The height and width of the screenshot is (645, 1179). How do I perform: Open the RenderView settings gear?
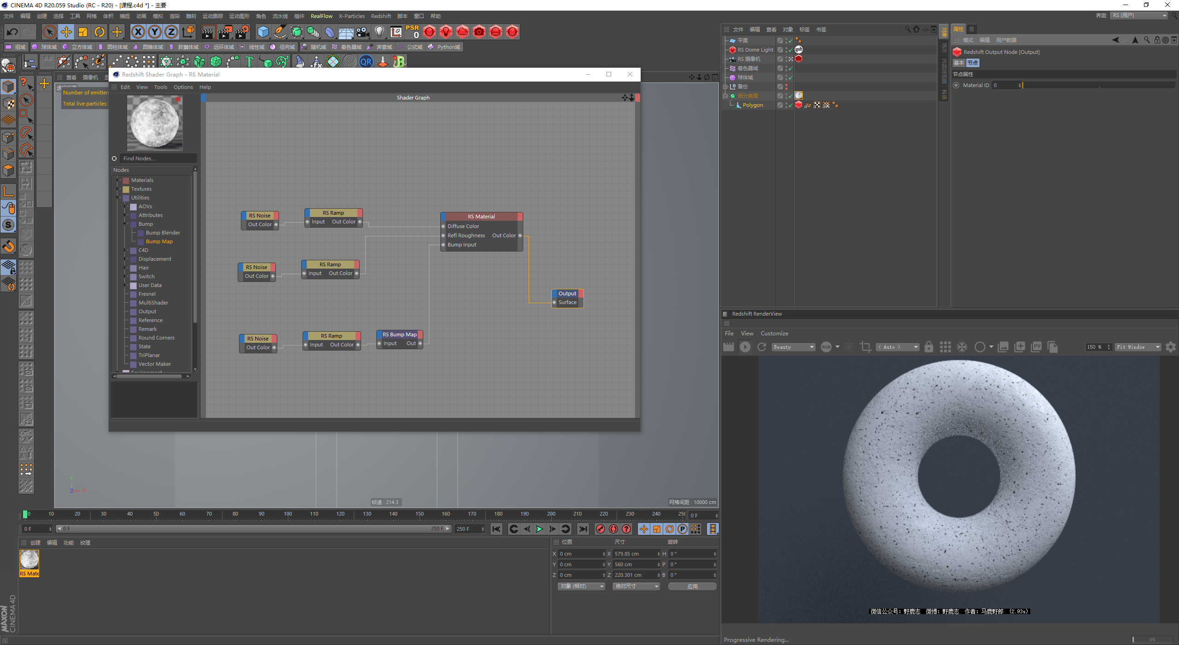coord(1170,347)
